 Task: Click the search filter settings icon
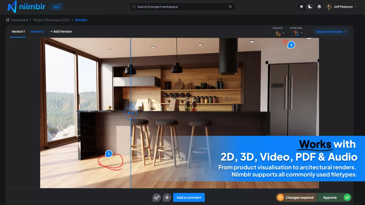click(230, 7)
